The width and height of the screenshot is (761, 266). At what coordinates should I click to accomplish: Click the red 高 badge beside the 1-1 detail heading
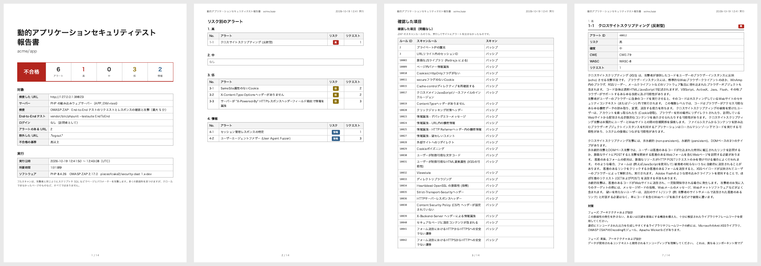click(x=741, y=26)
